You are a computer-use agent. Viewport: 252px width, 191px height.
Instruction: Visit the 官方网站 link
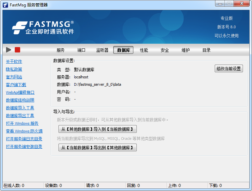pyautogui.click(x=14, y=77)
